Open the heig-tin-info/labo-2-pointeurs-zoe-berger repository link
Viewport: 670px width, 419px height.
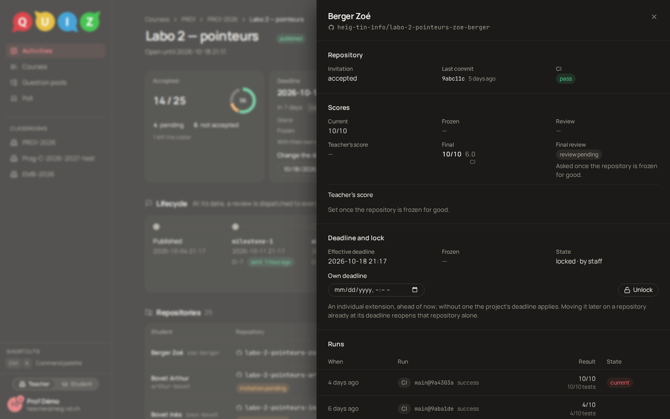coord(413,27)
